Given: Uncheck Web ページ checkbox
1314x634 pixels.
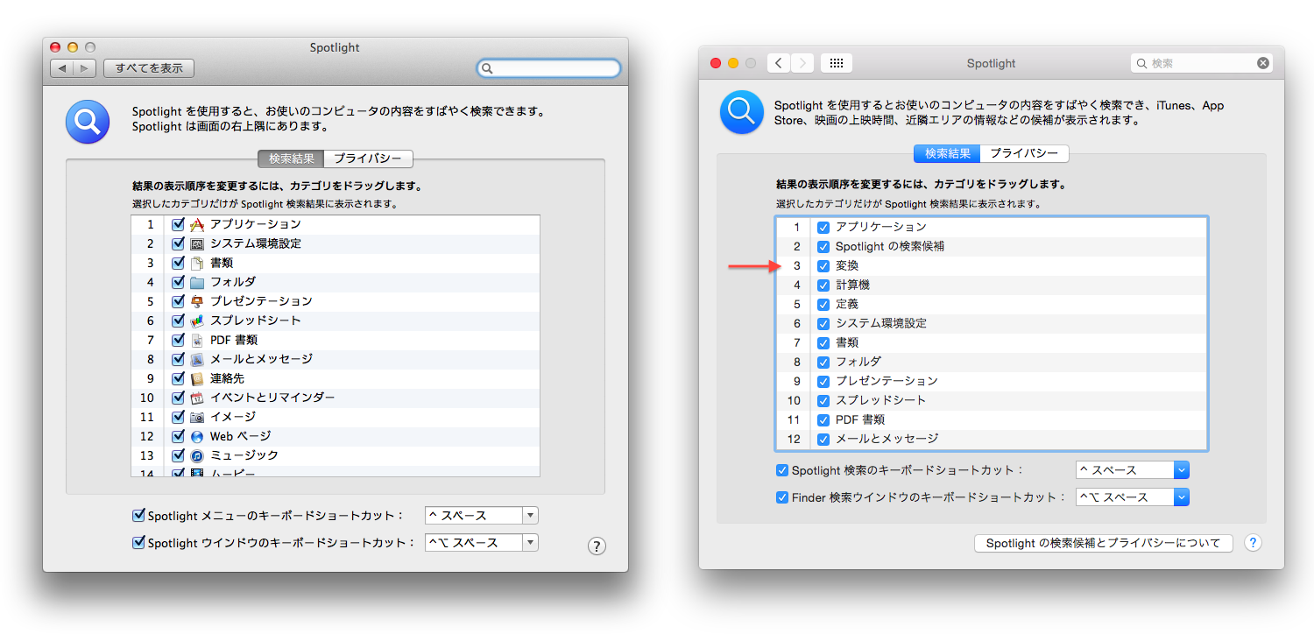Looking at the screenshot, I should click(x=179, y=437).
